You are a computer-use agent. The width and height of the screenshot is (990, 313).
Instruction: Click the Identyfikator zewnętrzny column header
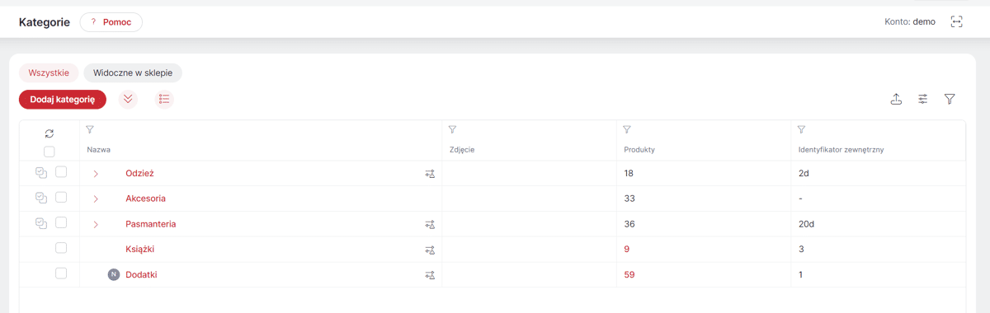(840, 150)
